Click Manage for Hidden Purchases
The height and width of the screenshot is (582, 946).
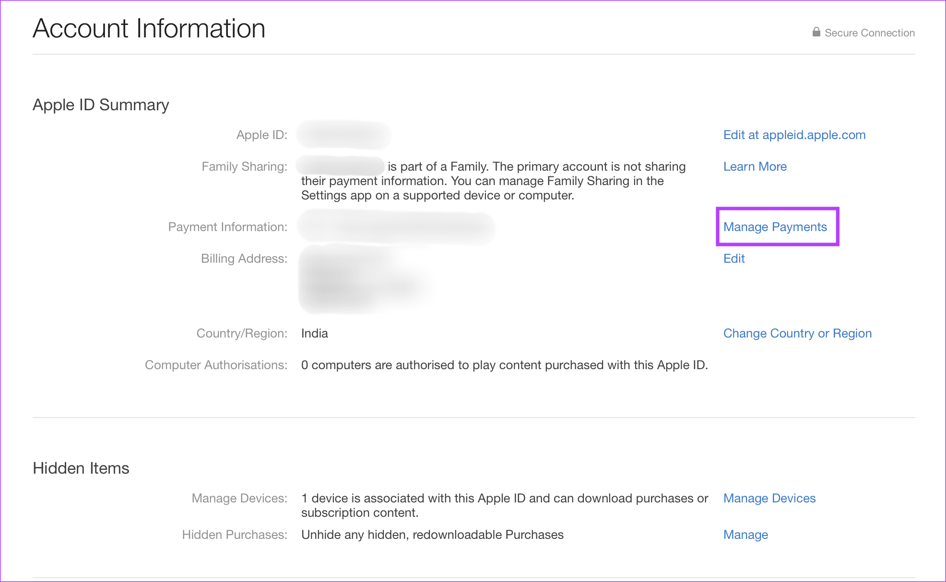pos(745,535)
